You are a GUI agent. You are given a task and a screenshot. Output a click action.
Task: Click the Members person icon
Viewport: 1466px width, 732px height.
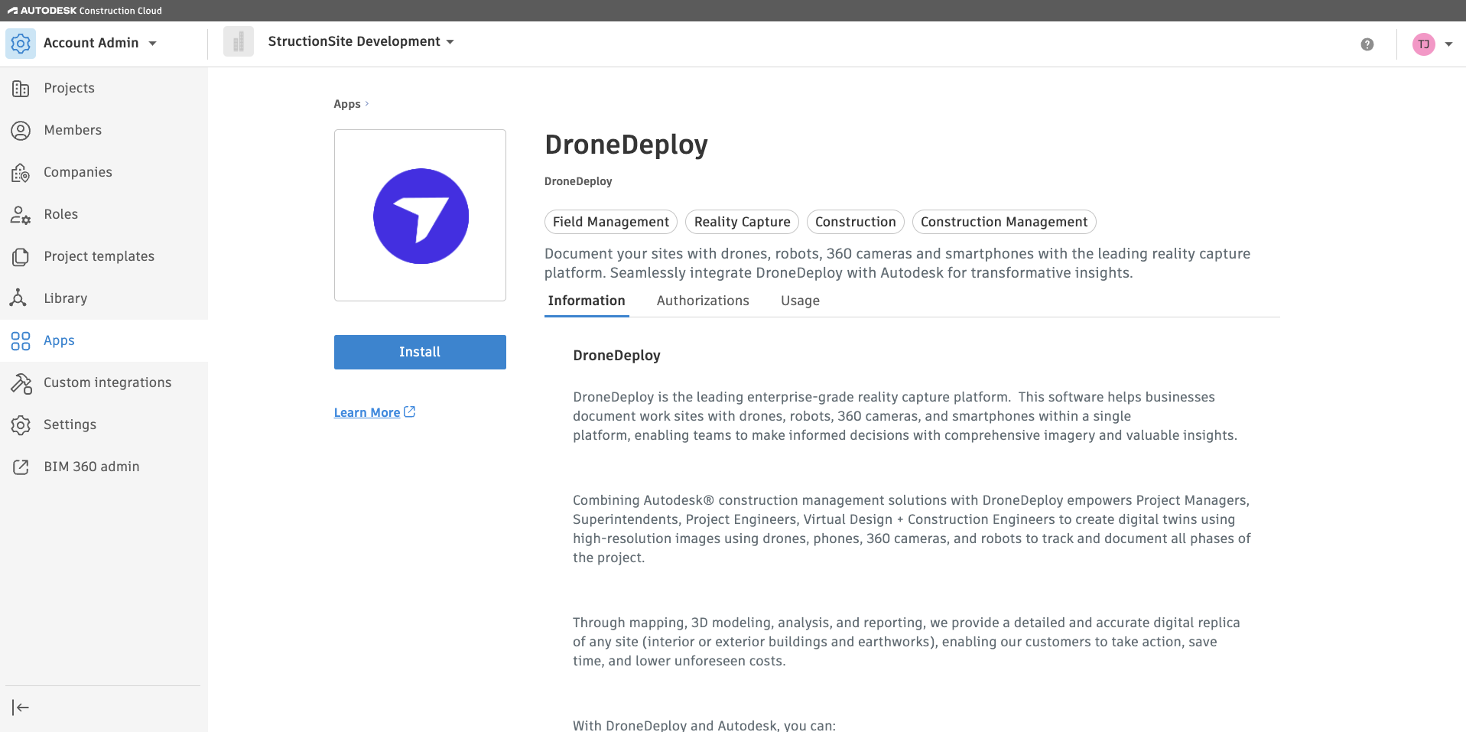21,131
